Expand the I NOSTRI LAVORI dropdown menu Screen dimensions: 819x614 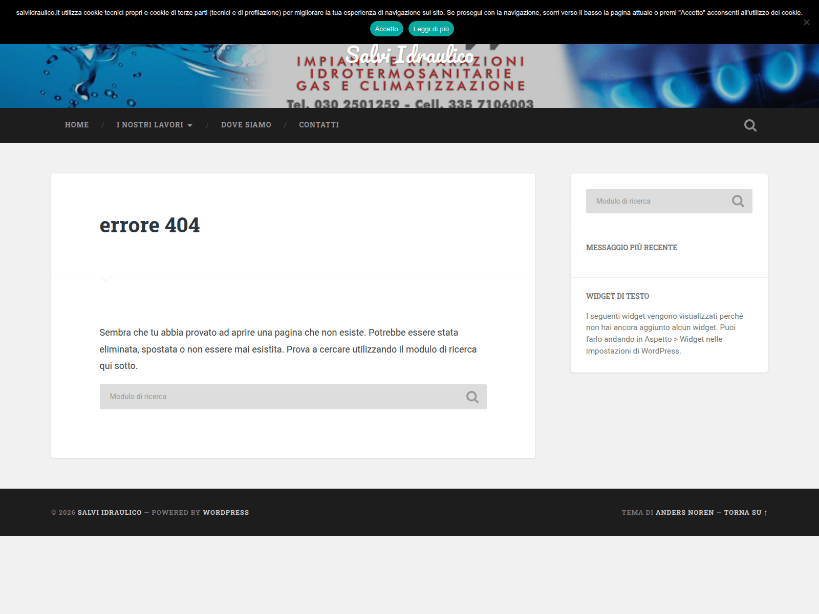[x=154, y=125]
